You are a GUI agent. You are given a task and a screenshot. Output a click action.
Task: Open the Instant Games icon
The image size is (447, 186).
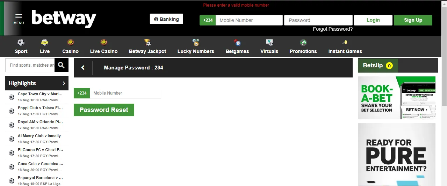pyautogui.click(x=345, y=43)
